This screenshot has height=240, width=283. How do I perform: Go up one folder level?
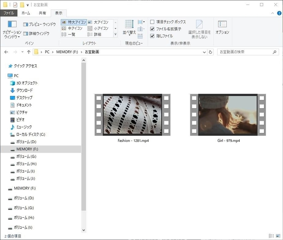29,52
